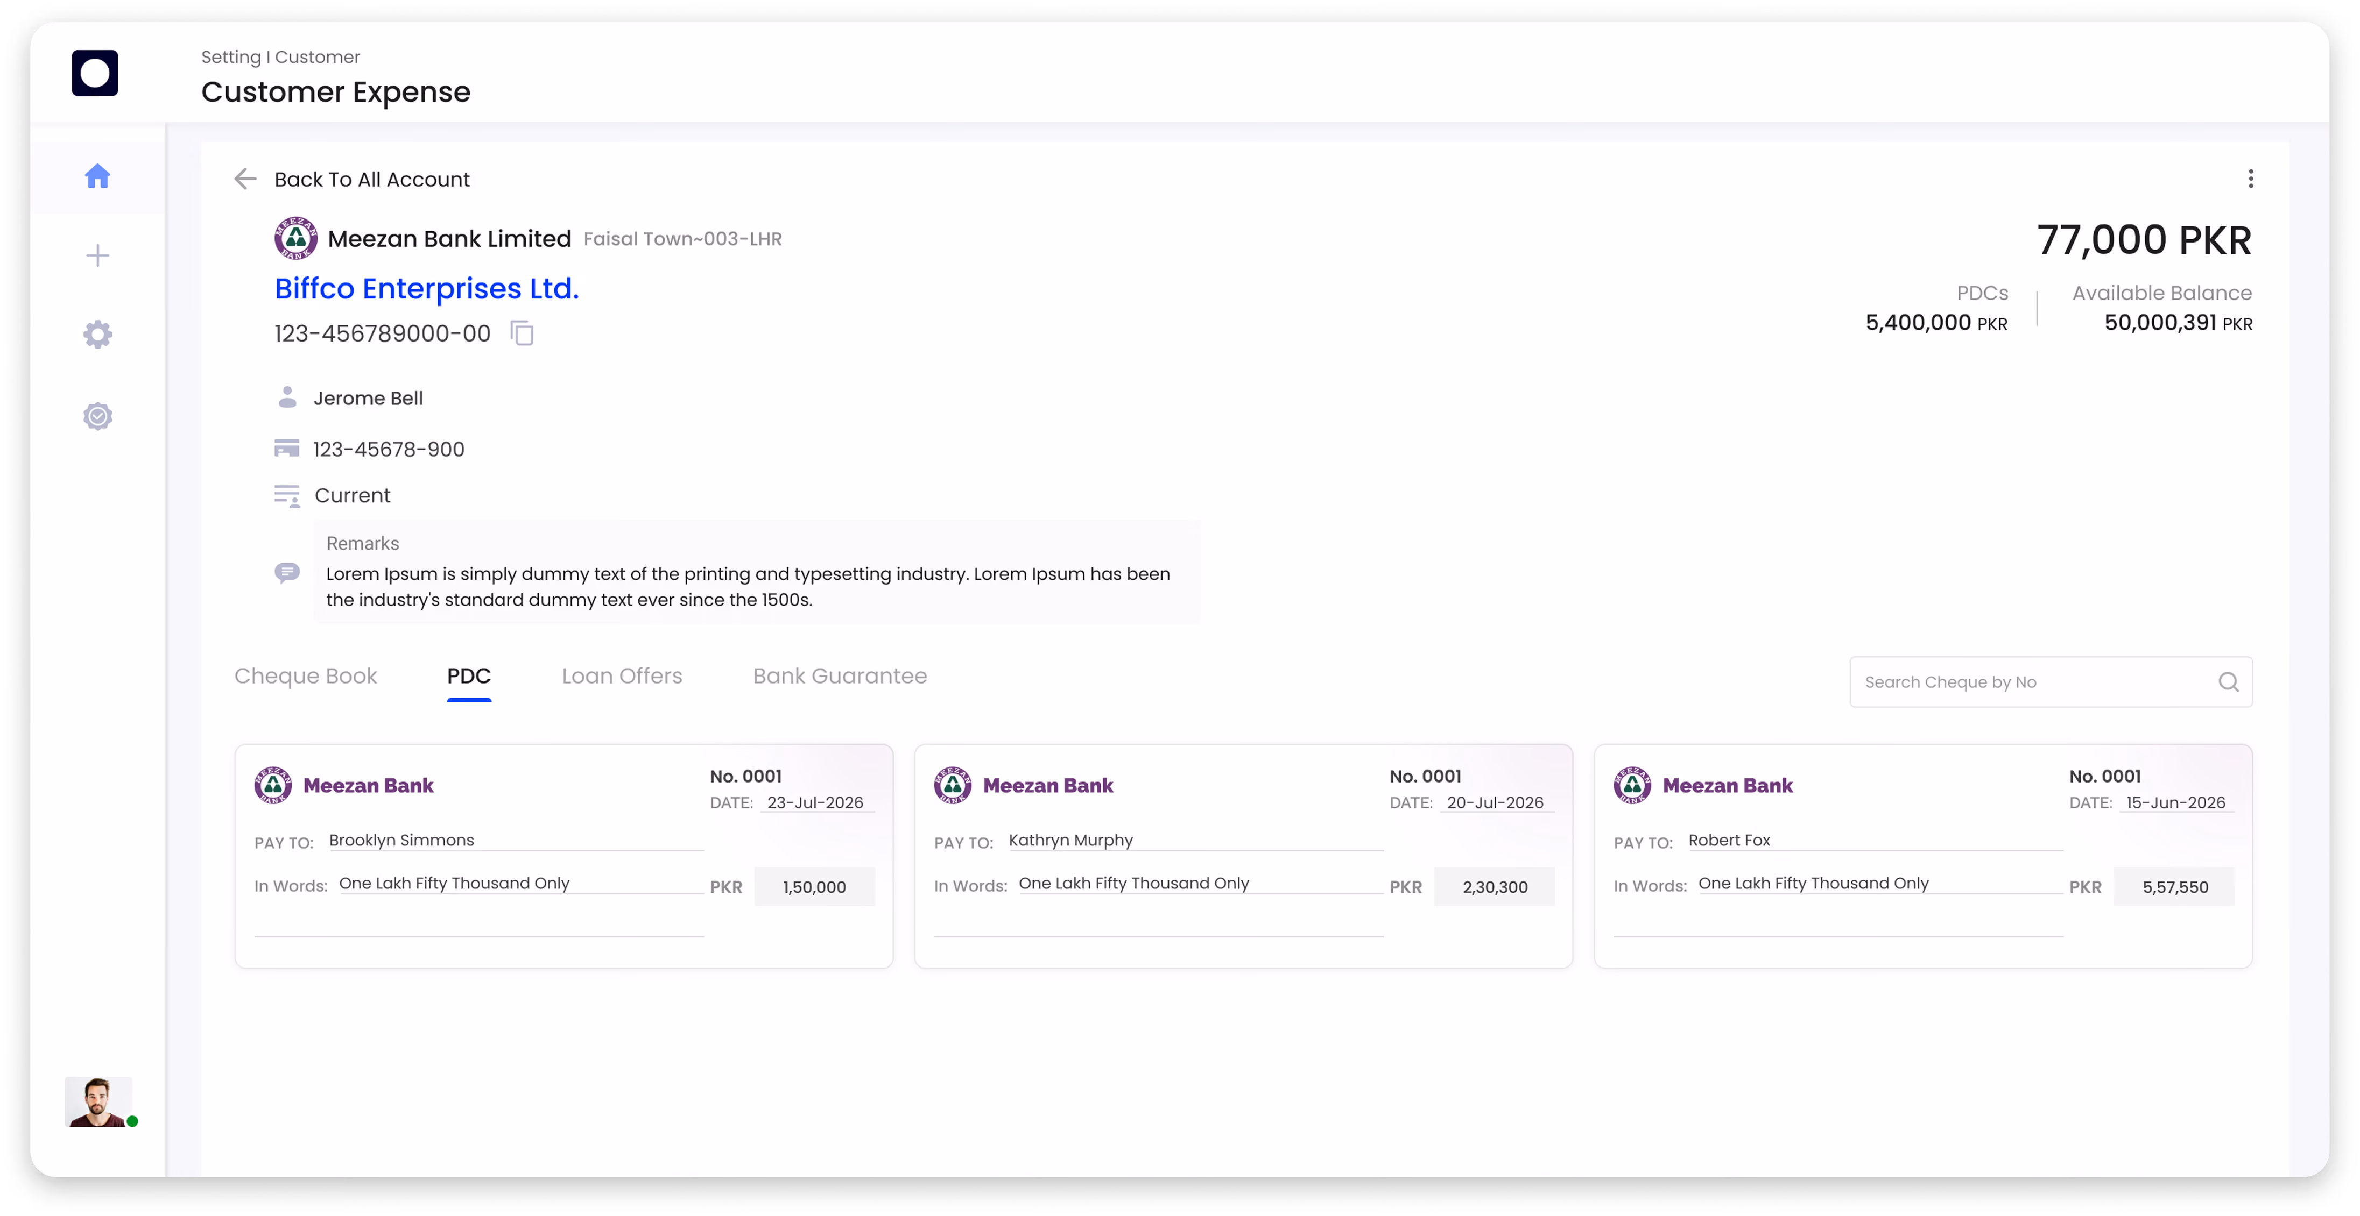
Task: Click the account holder name Jerome Bell
Action: point(368,399)
